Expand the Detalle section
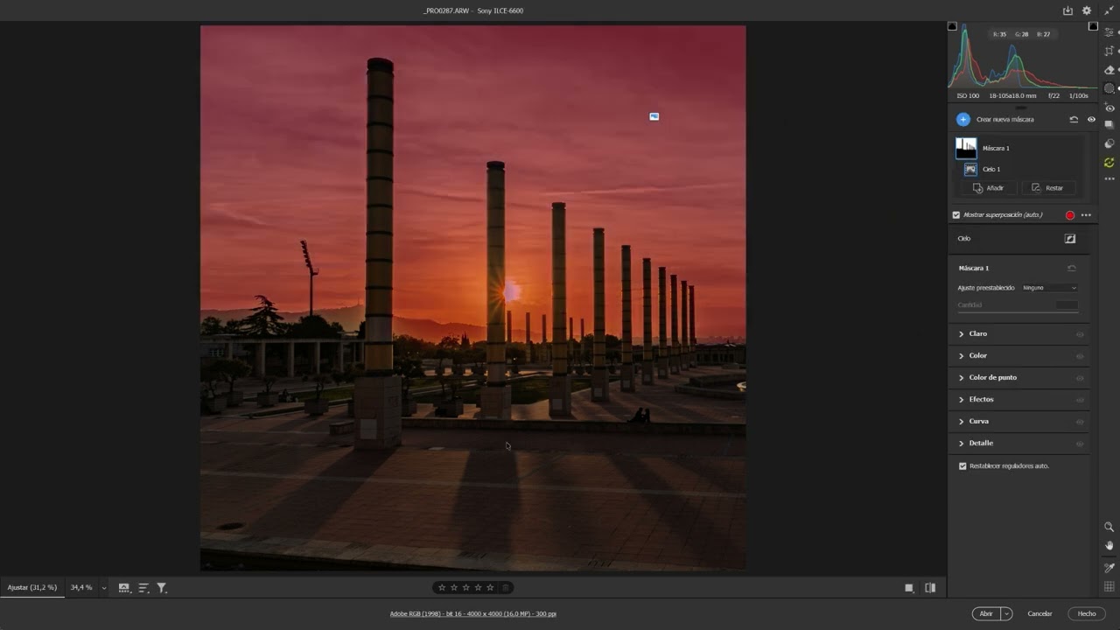The image size is (1120, 630). pos(961,444)
